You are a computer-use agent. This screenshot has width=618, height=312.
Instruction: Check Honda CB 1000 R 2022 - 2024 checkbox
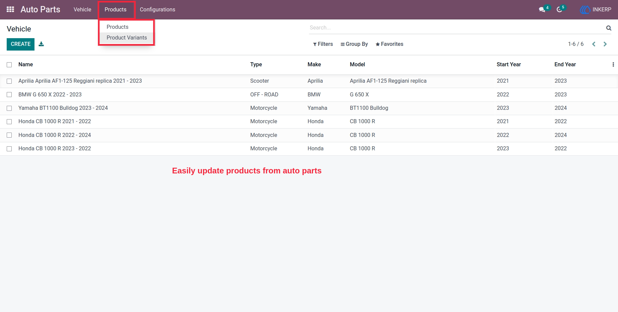tap(9, 135)
